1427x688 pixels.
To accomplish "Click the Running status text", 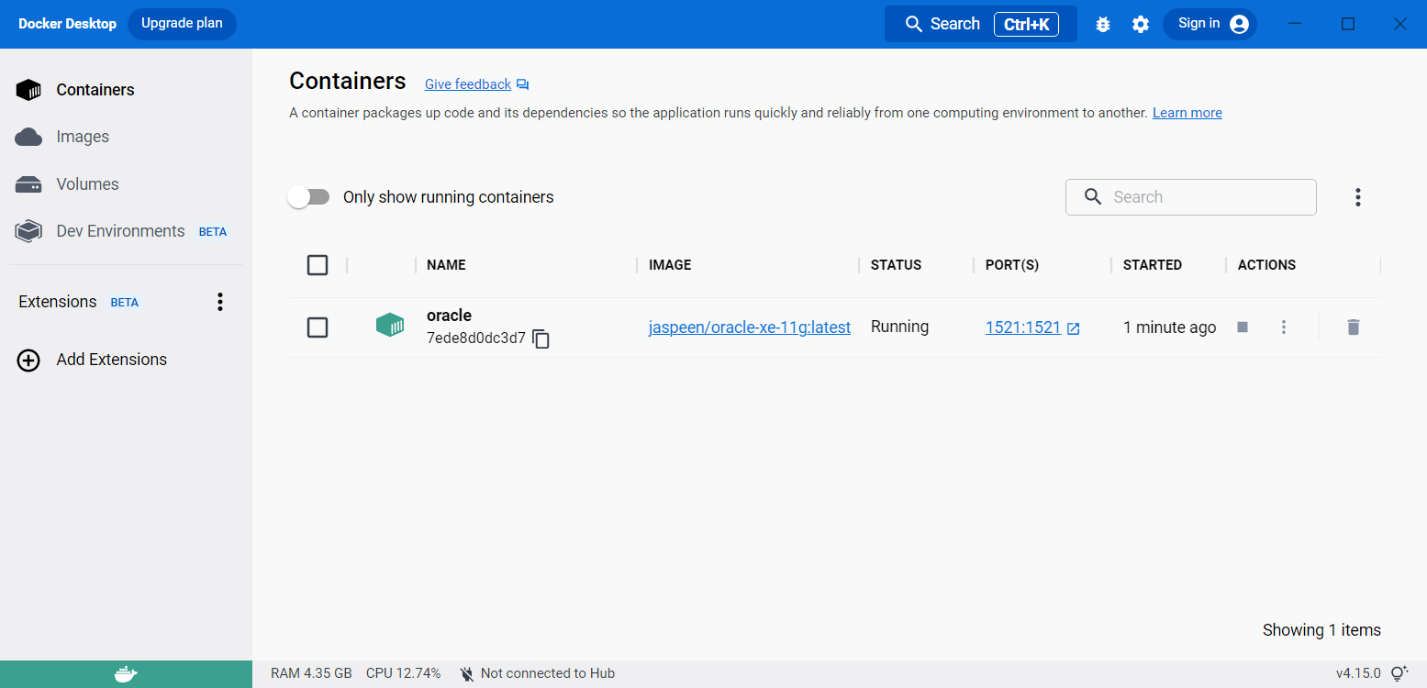I will (x=899, y=327).
